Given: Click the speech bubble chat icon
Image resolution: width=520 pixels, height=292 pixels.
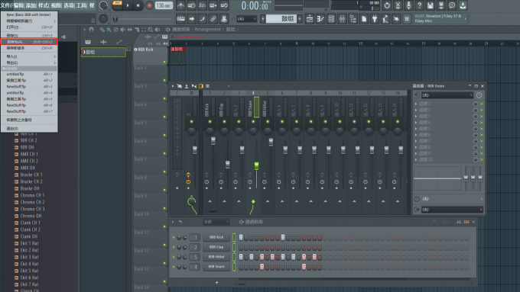Looking at the screenshot, I should click(x=452, y=5).
